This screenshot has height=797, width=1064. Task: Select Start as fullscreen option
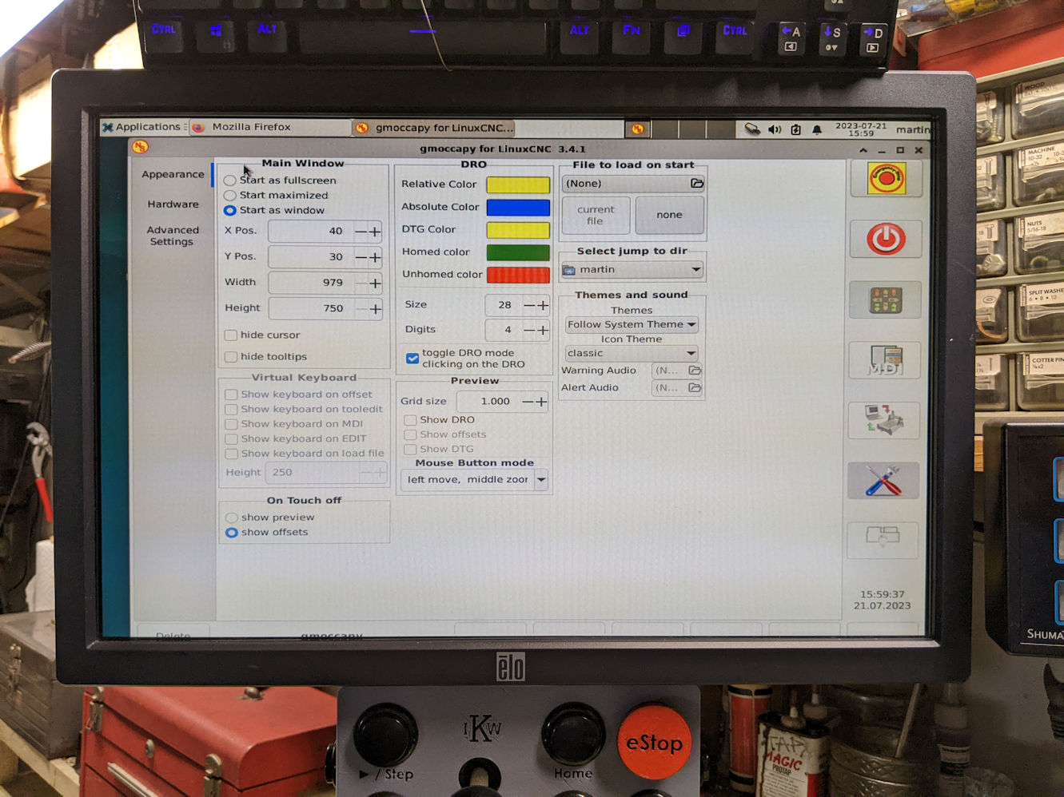[230, 181]
